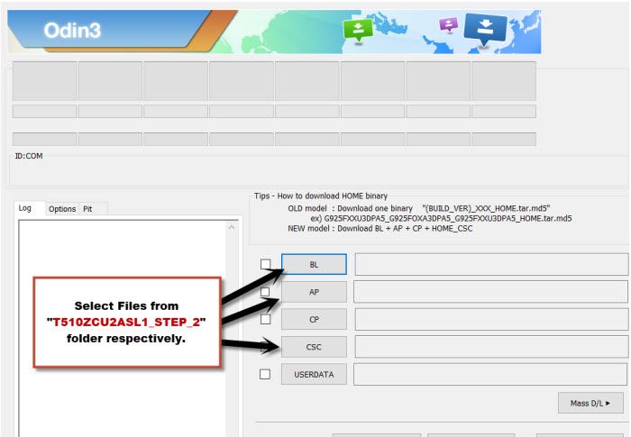Open the Mass D/L menu button
The image size is (631, 437).
pos(590,403)
